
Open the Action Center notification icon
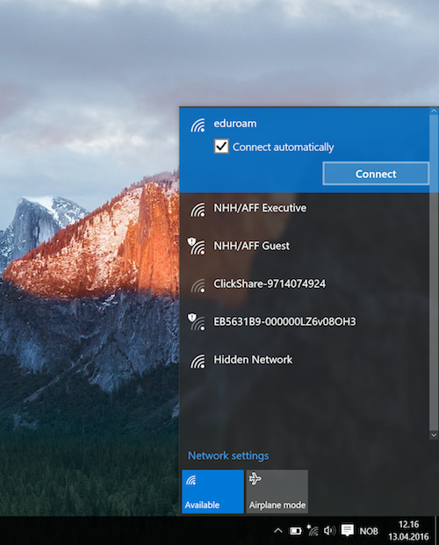pyautogui.click(x=347, y=530)
